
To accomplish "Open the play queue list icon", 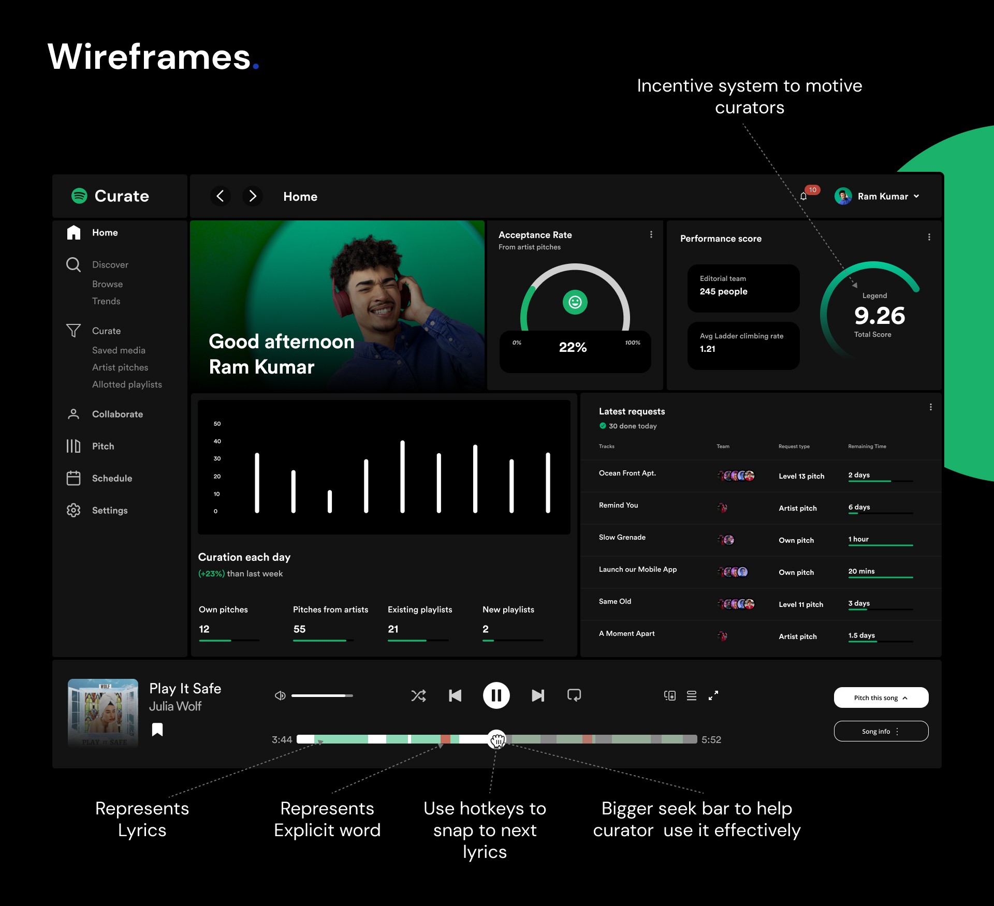I will click(692, 695).
